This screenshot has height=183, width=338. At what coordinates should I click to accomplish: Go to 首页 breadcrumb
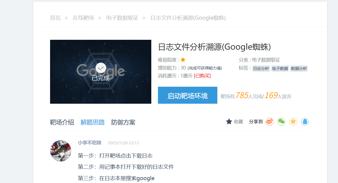point(55,18)
